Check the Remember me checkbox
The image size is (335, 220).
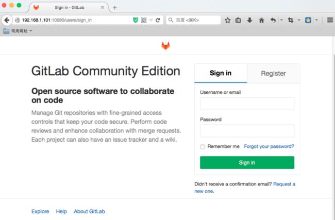[203, 147]
